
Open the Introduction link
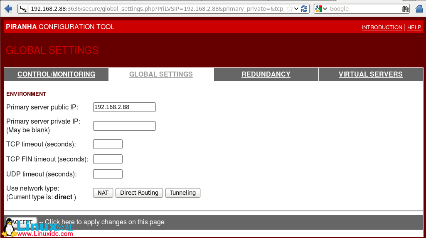tap(382, 27)
